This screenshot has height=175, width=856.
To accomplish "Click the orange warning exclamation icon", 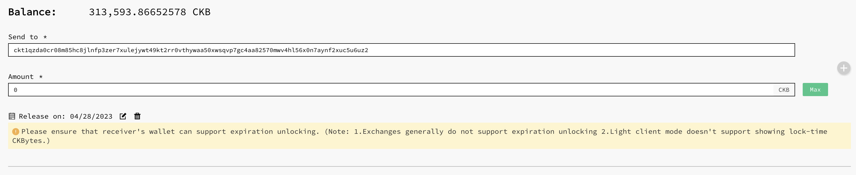I will pyautogui.click(x=16, y=132).
